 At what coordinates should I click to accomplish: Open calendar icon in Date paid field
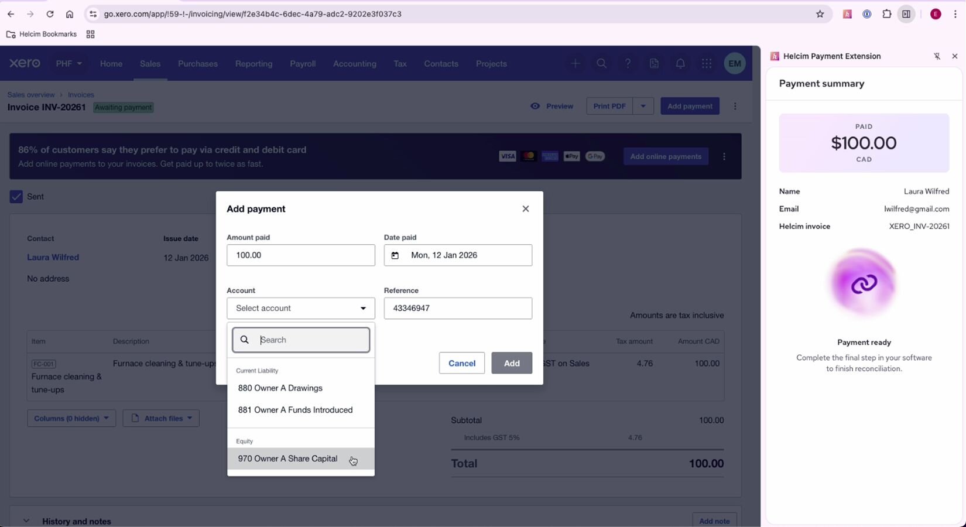pos(395,255)
